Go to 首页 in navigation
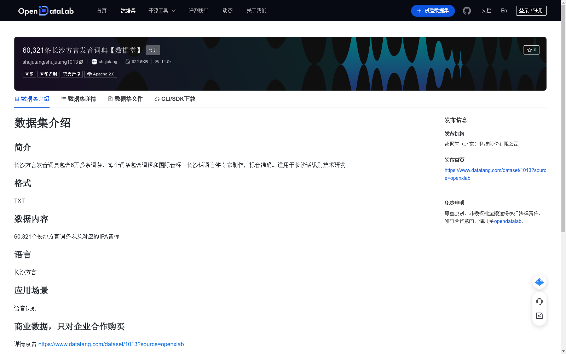Viewport: 566px width, 354px height. coord(102,11)
